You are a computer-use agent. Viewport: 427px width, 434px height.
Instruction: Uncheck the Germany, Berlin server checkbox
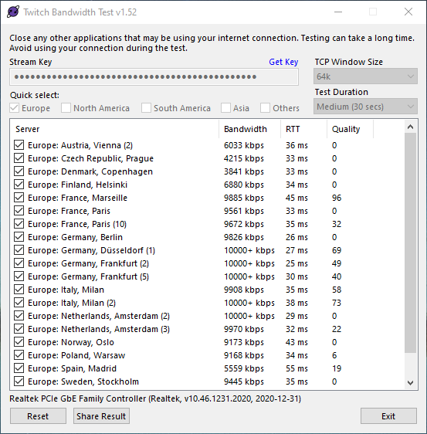point(19,236)
